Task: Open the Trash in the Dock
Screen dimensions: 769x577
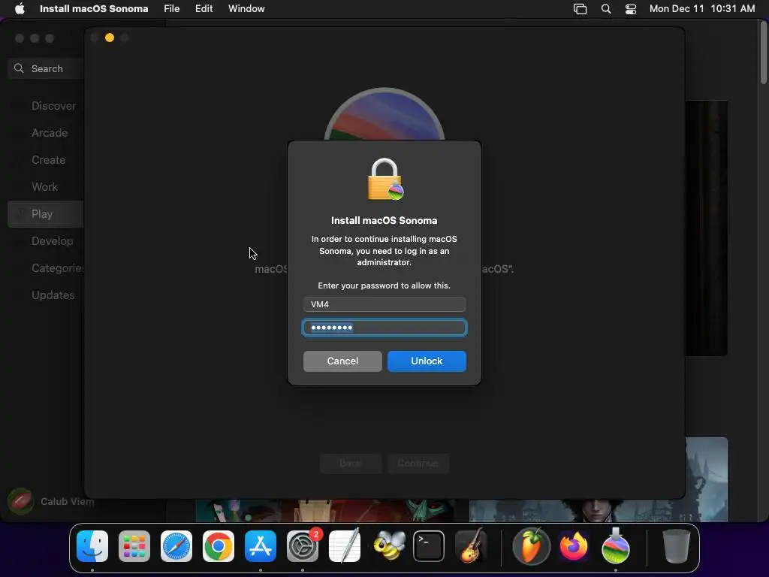Action: click(x=677, y=546)
